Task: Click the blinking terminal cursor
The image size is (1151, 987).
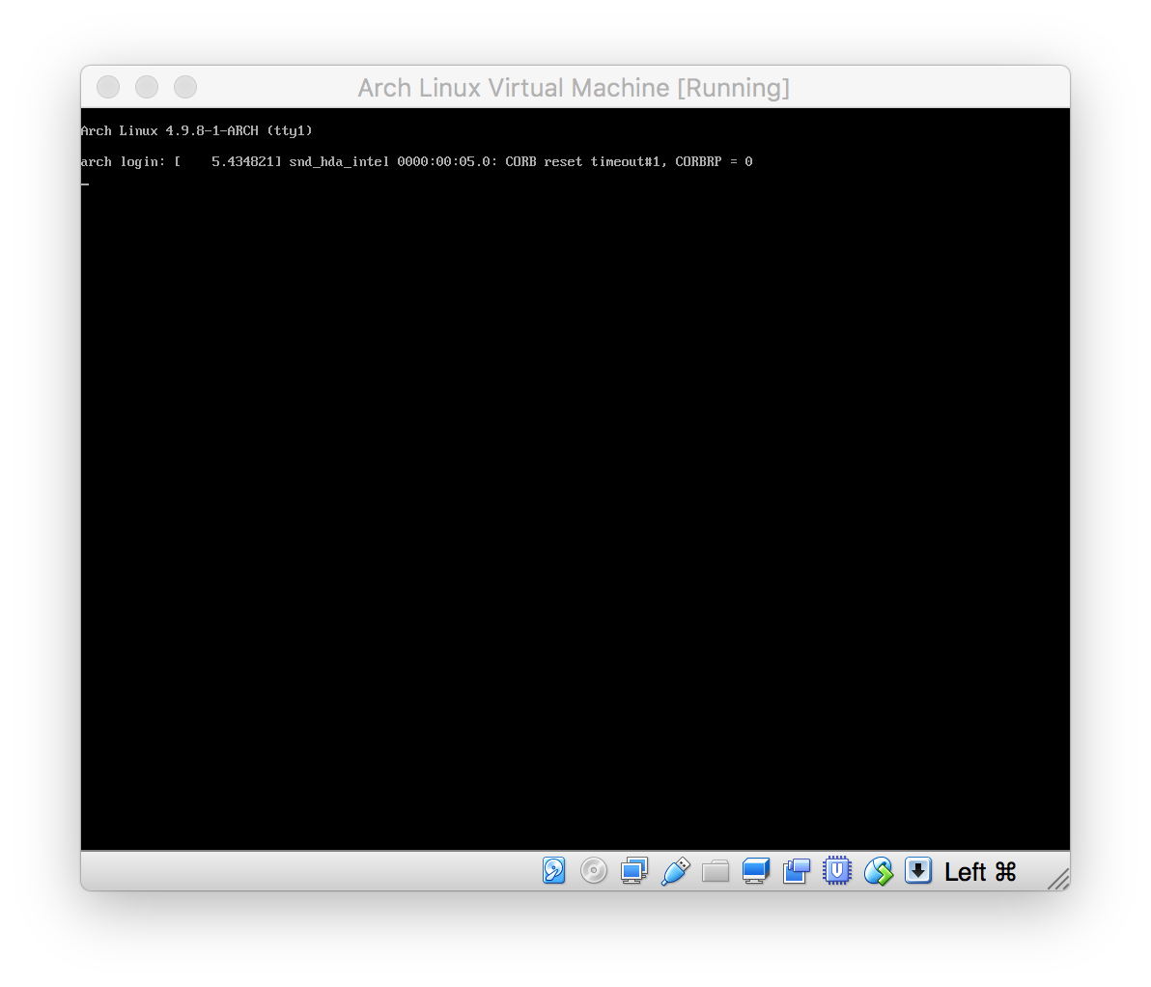Action: pos(85,184)
